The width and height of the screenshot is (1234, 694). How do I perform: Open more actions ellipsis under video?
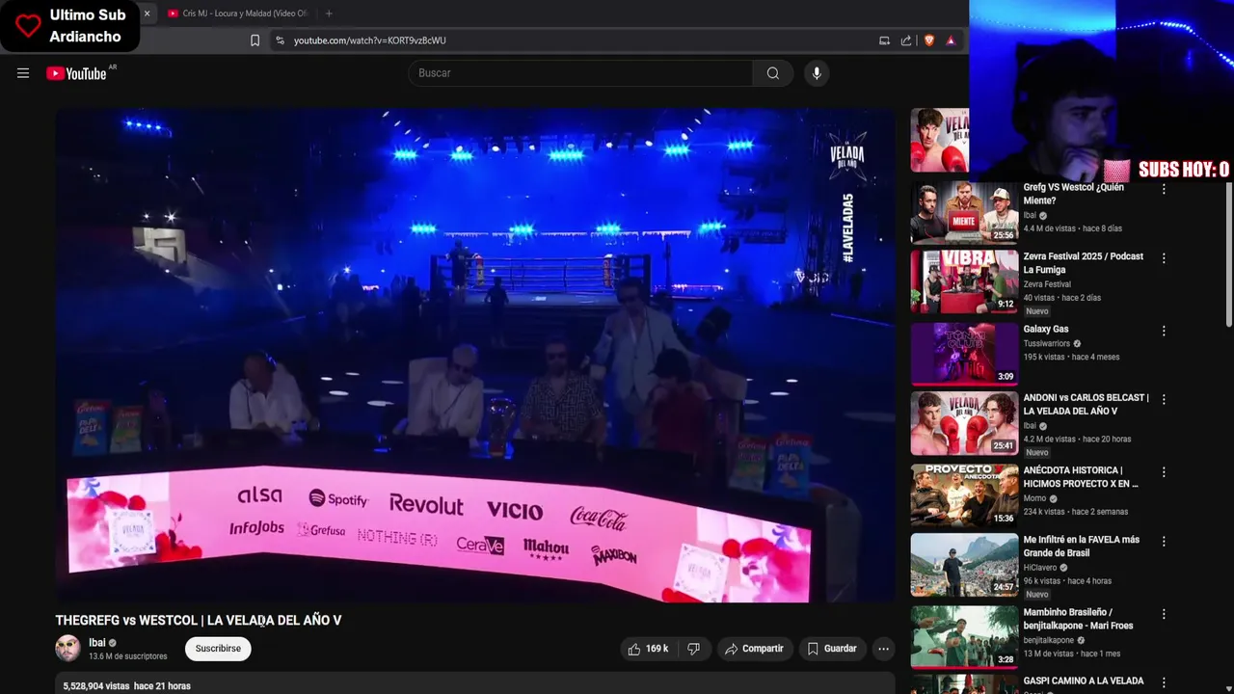point(883,649)
